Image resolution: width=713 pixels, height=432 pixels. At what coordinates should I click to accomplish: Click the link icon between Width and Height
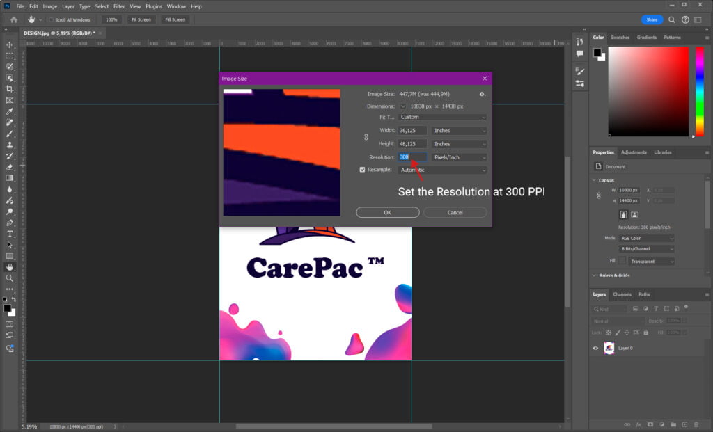(x=365, y=136)
